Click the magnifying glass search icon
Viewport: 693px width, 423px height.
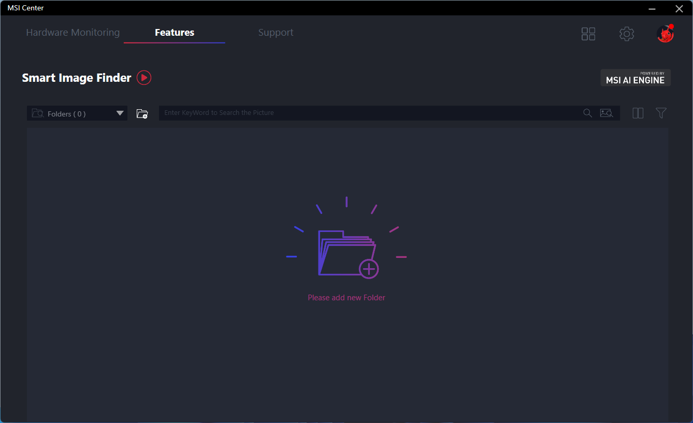tap(587, 113)
